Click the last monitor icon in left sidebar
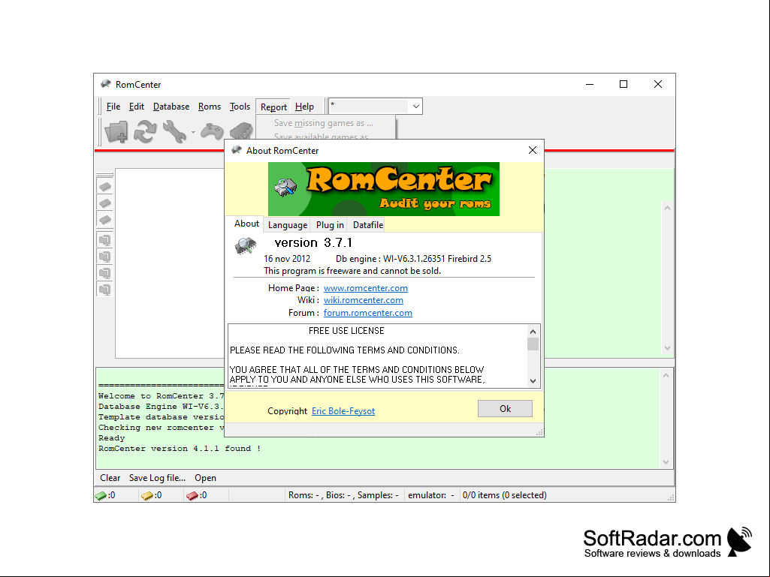The width and height of the screenshot is (770, 577). tap(104, 290)
